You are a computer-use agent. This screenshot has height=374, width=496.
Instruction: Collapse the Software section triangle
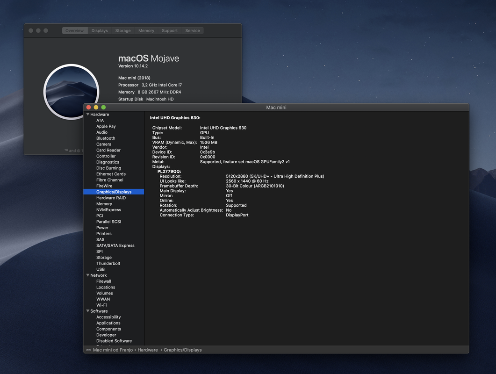point(88,311)
